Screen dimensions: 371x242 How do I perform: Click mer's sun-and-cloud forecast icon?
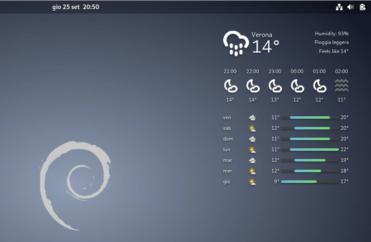252,171
